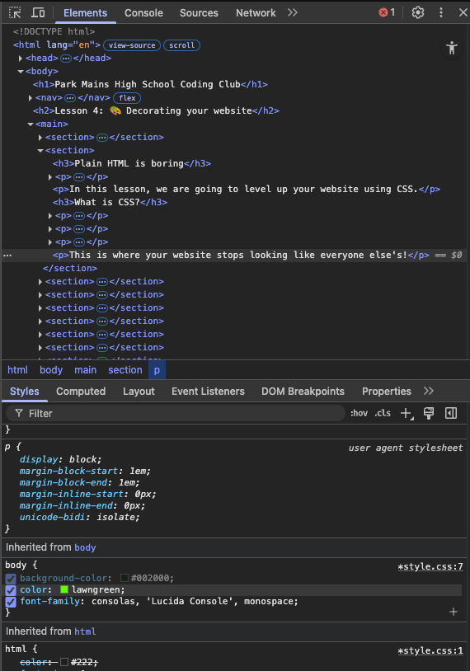Select the h3 What is CSS? row
The image size is (470, 671).
110,203
